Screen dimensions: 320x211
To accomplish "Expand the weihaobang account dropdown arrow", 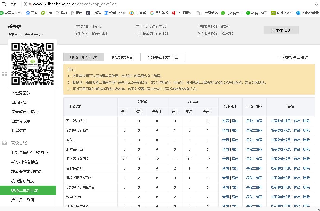I will (x=43, y=34).
